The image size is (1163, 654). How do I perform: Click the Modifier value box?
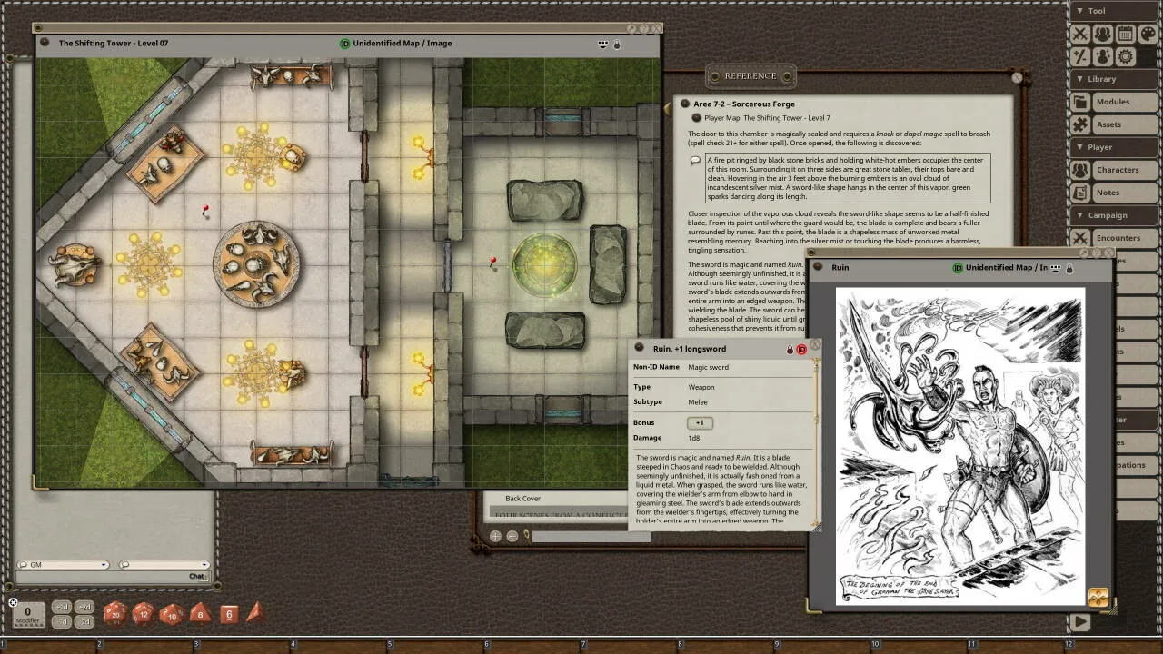27,615
